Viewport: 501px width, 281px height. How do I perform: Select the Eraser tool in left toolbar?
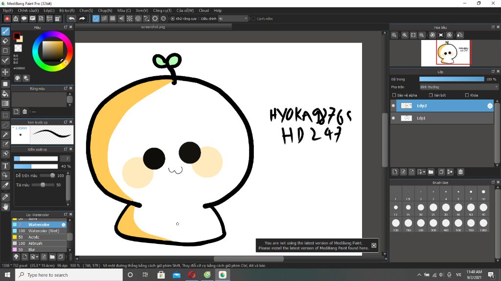[x=5, y=40]
